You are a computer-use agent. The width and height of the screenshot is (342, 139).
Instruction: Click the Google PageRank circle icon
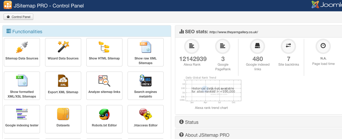click(x=223, y=46)
